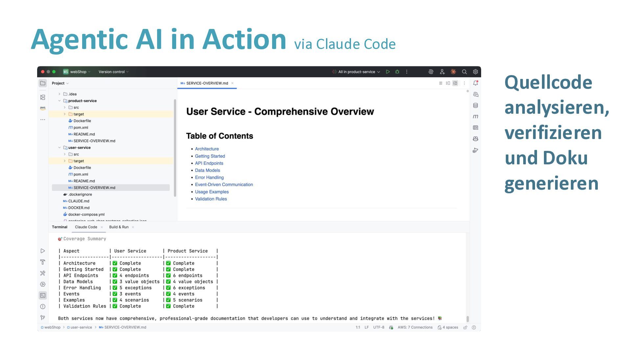Open the Database tool window icon
The height and width of the screenshot is (355, 631).
476,106
